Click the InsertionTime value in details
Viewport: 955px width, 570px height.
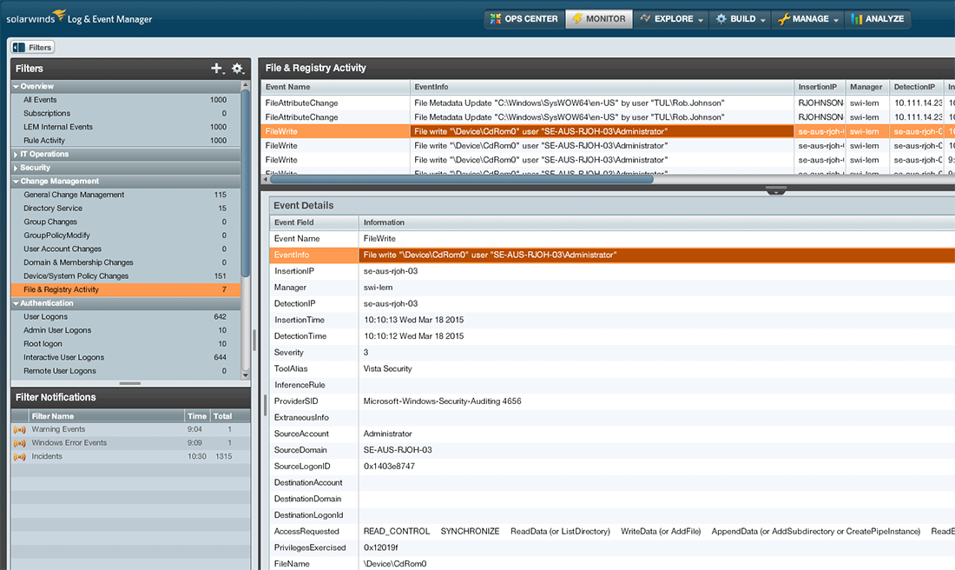pyautogui.click(x=413, y=320)
